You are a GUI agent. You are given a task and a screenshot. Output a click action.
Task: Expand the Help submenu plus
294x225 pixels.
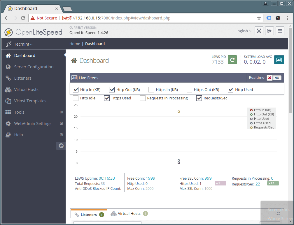[61, 135]
